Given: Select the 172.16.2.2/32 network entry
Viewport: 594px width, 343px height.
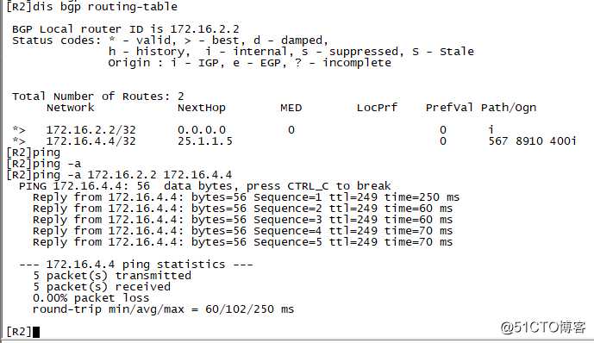Looking at the screenshot, I should click(91, 130).
